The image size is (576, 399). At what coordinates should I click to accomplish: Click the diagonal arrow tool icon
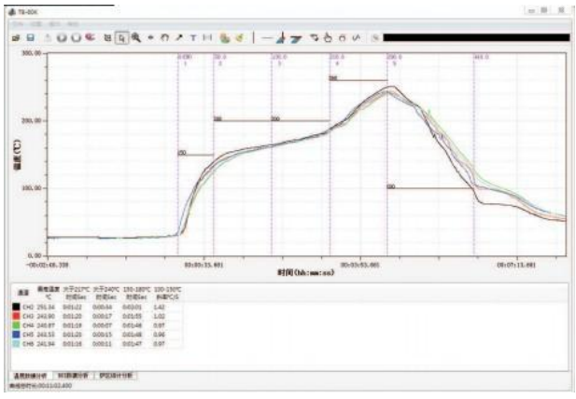pos(179,38)
